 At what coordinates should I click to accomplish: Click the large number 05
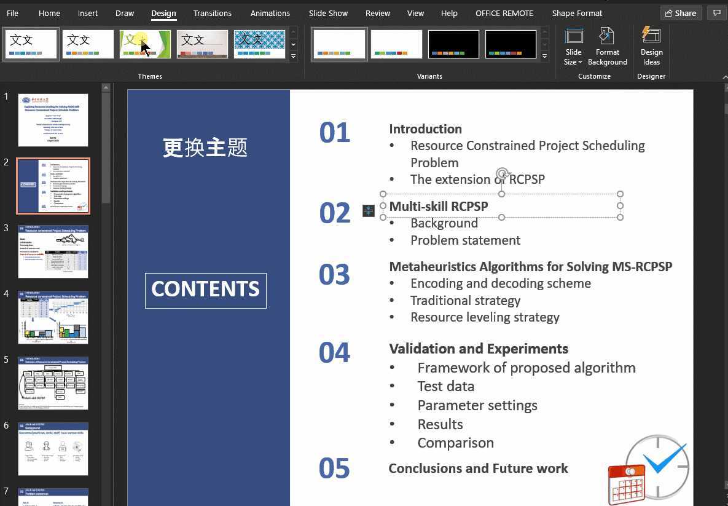pos(334,468)
